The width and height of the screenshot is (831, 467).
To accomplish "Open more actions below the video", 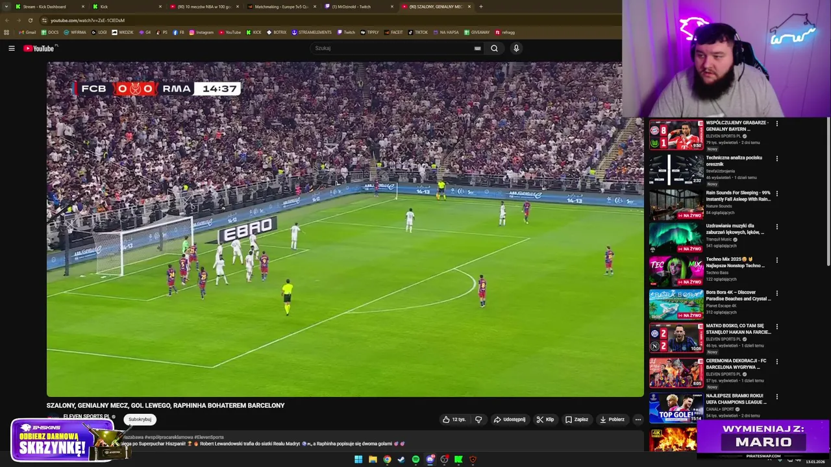I will (x=638, y=420).
